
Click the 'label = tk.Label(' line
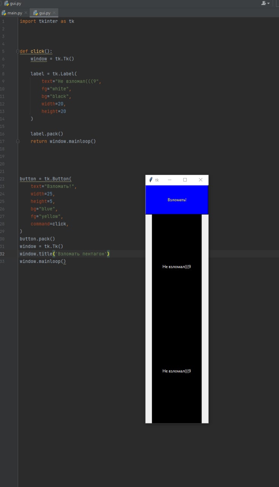54,74
